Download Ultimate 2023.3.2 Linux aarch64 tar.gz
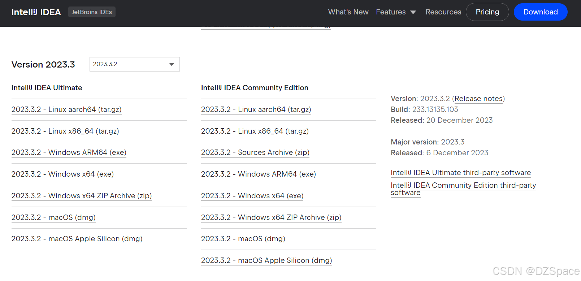581x281 pixels. [66, 109]
